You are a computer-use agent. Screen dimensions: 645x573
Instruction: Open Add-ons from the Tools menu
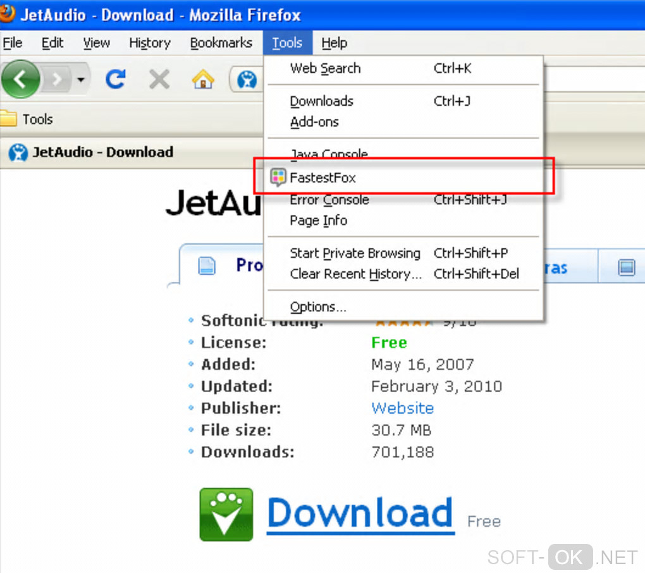pos(403,122)
